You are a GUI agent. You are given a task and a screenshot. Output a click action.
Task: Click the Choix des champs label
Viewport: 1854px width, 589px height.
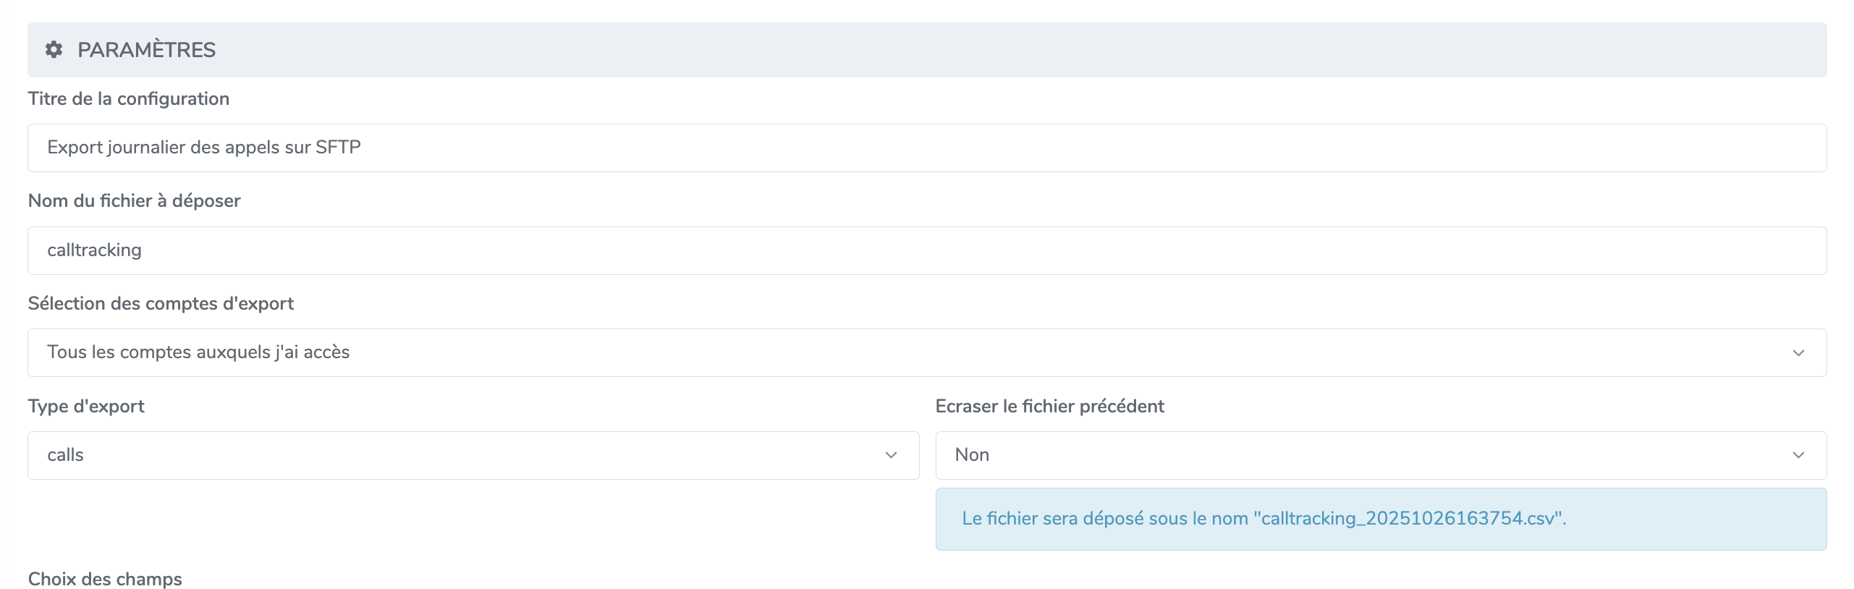pos(105,579)
